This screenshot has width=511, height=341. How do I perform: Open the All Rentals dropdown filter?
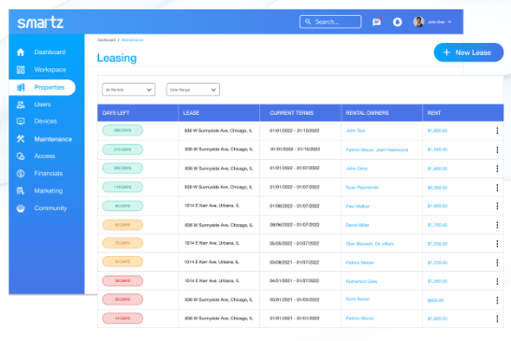(128, 90)
